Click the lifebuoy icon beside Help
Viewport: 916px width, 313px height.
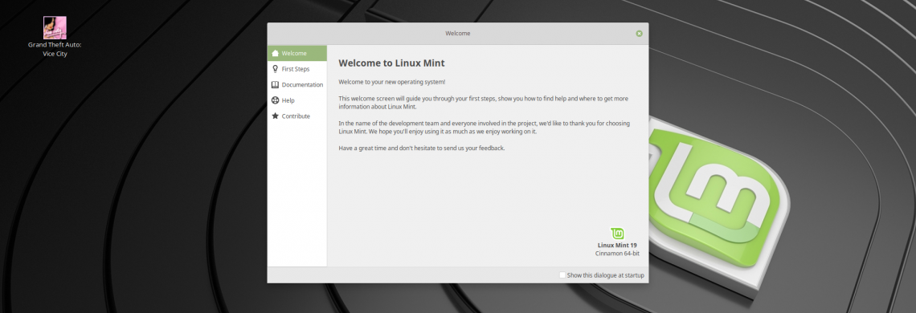tap(275, 100)
